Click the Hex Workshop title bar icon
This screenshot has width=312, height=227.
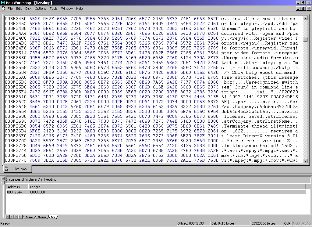(x=2, y=2)
